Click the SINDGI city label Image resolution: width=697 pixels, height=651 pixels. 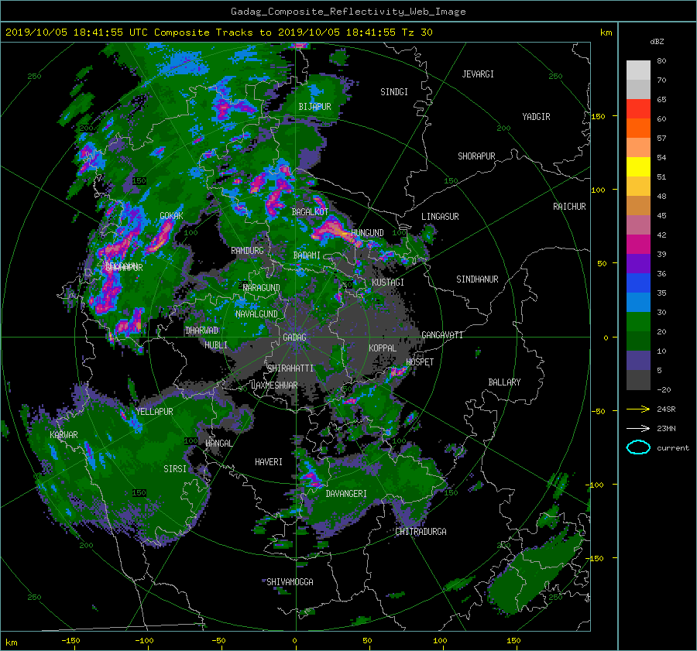[x=394, y=92]
